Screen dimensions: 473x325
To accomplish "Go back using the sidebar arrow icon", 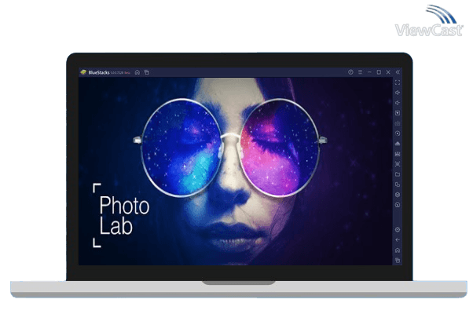I will pos(398,240).
